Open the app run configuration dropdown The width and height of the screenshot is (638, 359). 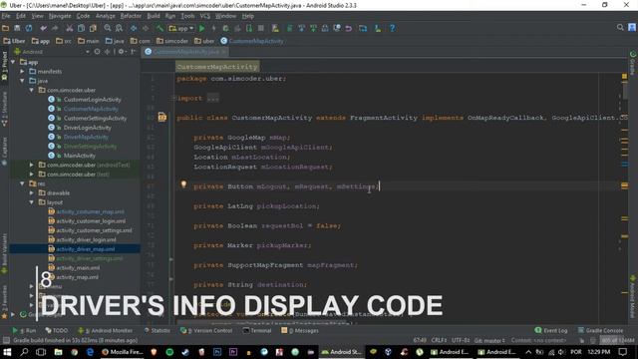point(181,28)
